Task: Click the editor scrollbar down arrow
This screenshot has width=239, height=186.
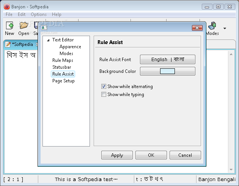Action: click(231, 170)
